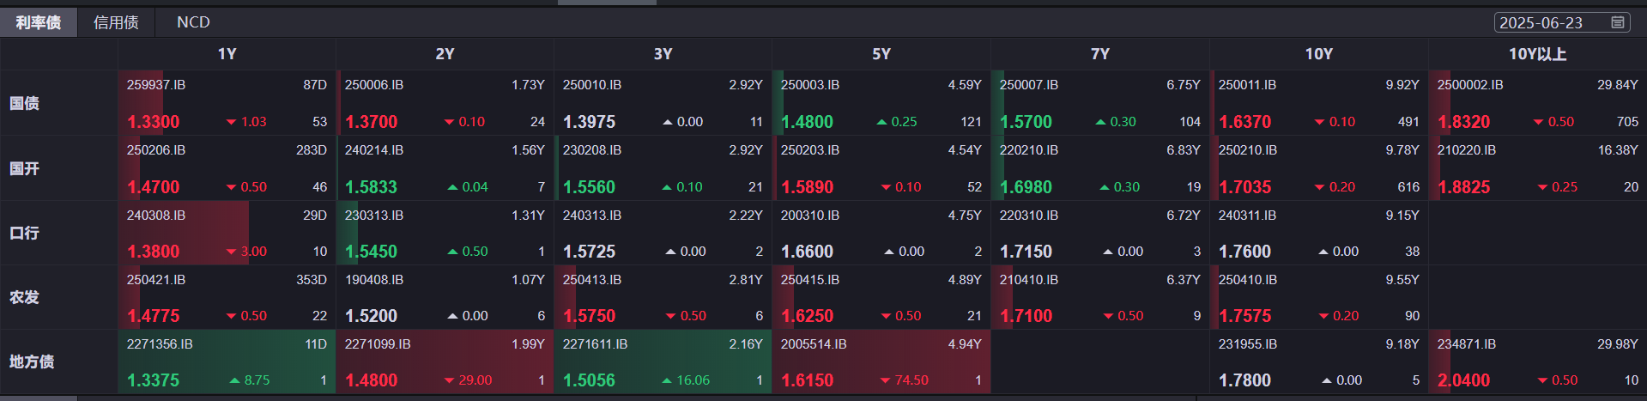Image resolution: width=1647 pixels, height=401 pixels.
Task: Click the up arrow beside 2271356.IB's 8.75 change
Action: 234,380
